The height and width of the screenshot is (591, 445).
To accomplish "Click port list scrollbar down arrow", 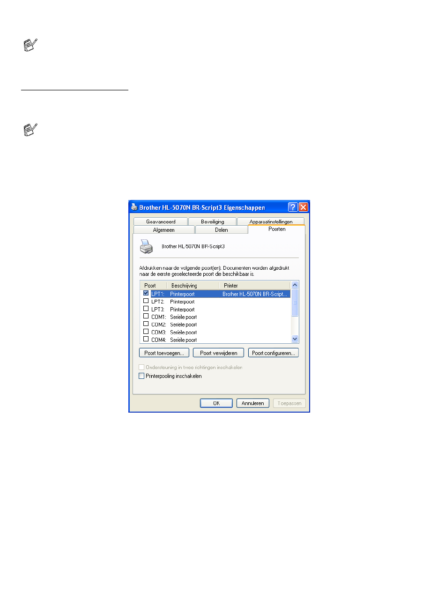I will pos(295,339).
